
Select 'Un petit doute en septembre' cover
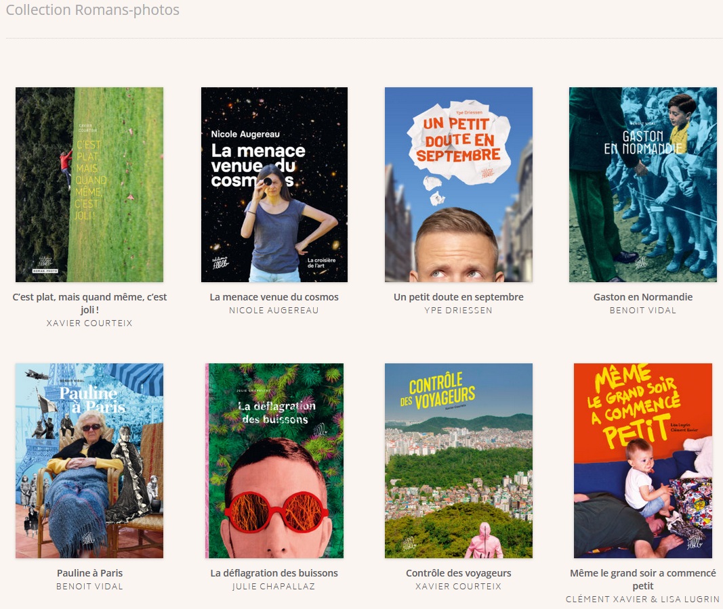[x=458, y=184]
